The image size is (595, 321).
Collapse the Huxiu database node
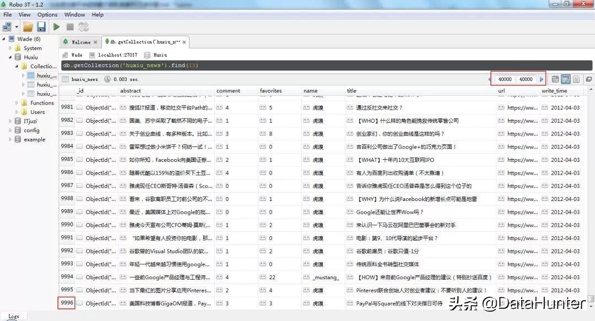pos(10,57)
